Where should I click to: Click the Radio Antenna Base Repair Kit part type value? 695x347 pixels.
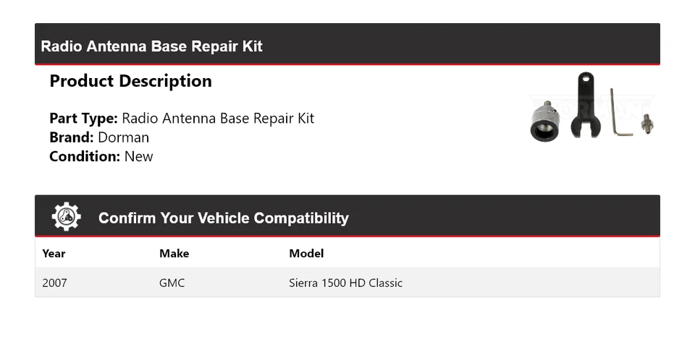click(218, 119)
